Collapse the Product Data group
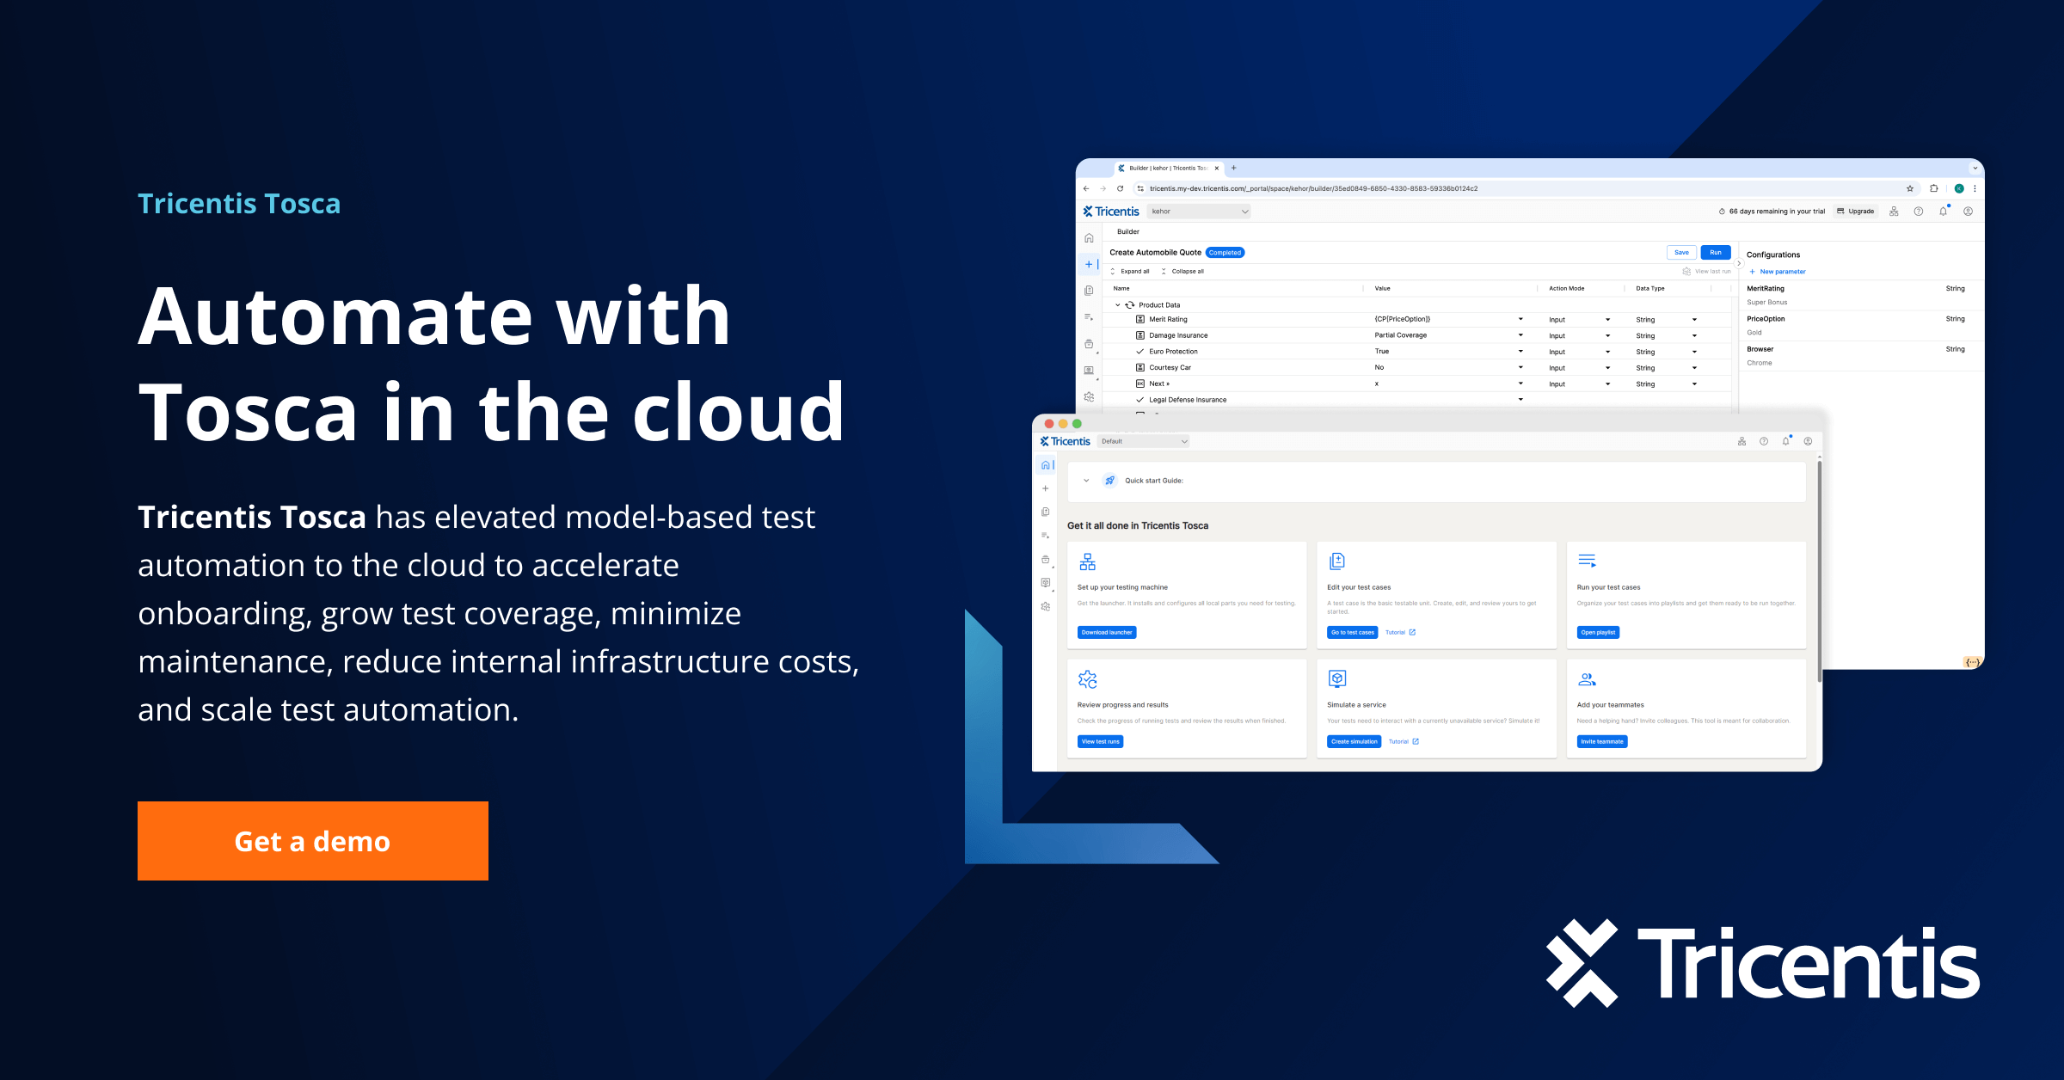Screen dimensions: 2064x1080 pyautogui.click(x=1117, y=304)
